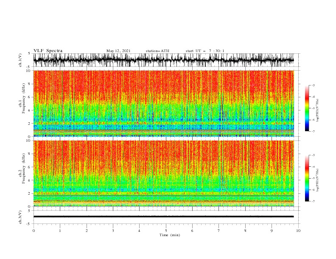The image size is (336, 259).
Task: Click the "-3" tick on ch.1 color bar
Action: point(313,85)
